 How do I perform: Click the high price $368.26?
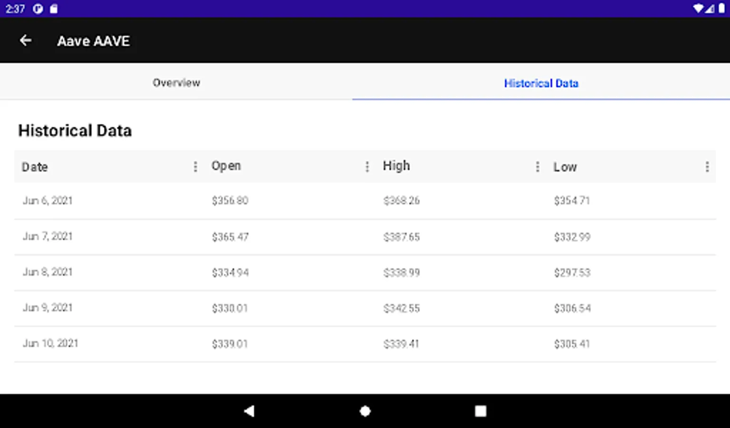pos(402,201)
